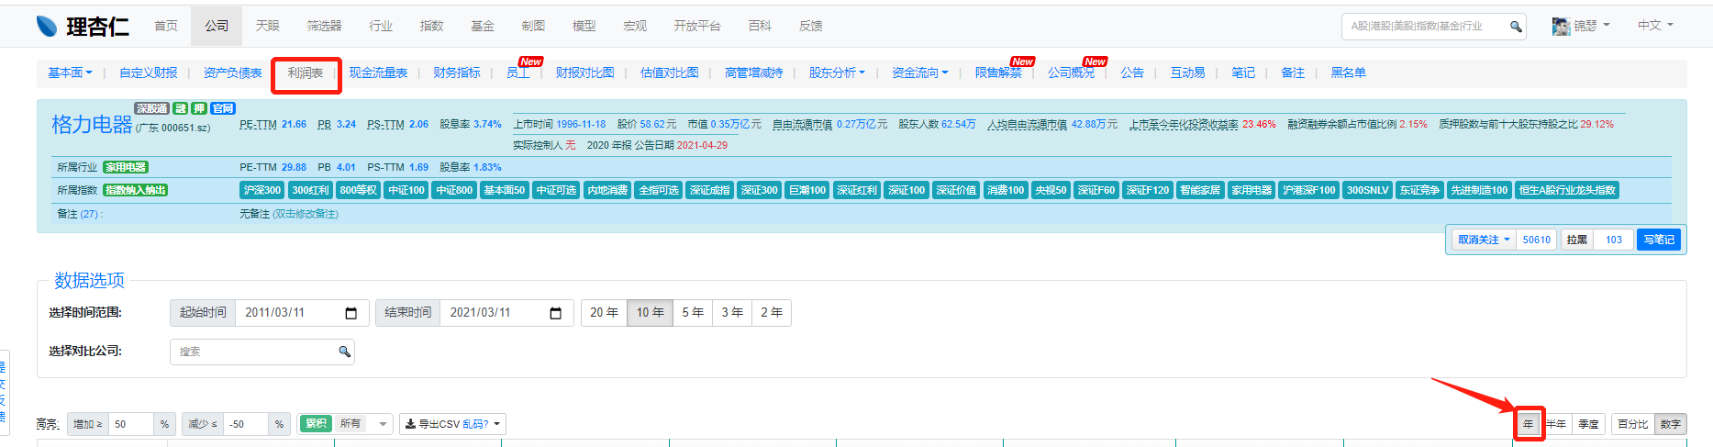The width and height of the screenshot is (1713, 447).
Task: Switch to 季度 period view
Action: 1588,424
